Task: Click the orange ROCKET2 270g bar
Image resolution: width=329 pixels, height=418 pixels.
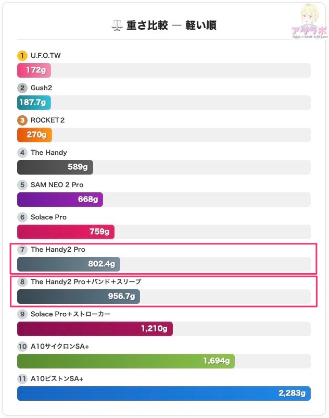Action: click(x=34, y=135)
